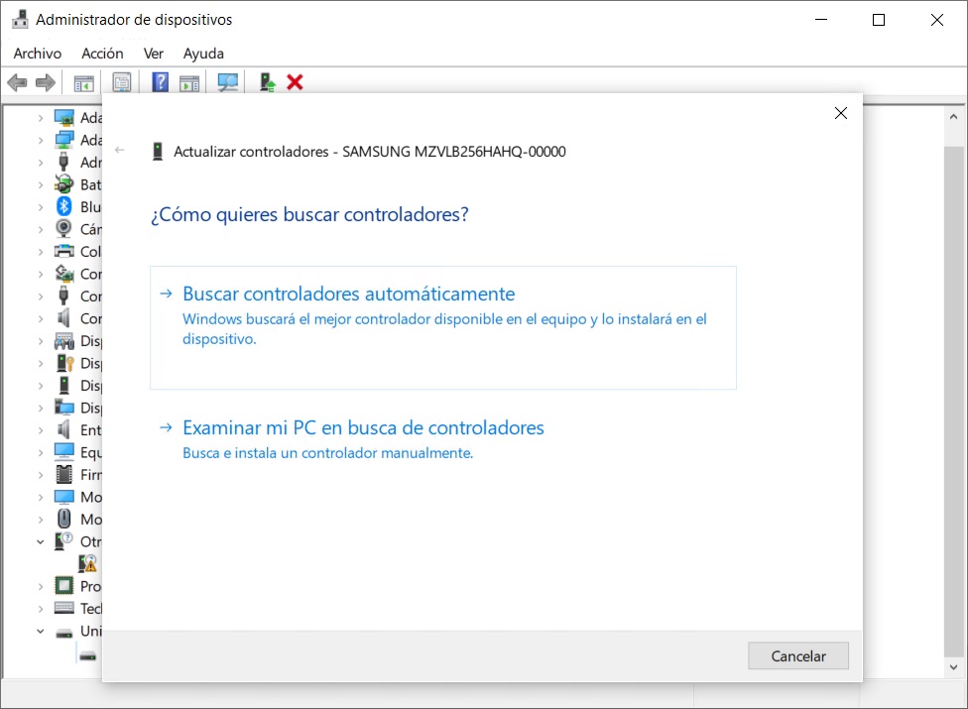Click the vertical scrollbar down arrow
This screenshot has width=968, height=709.
[x=953, y=667]
